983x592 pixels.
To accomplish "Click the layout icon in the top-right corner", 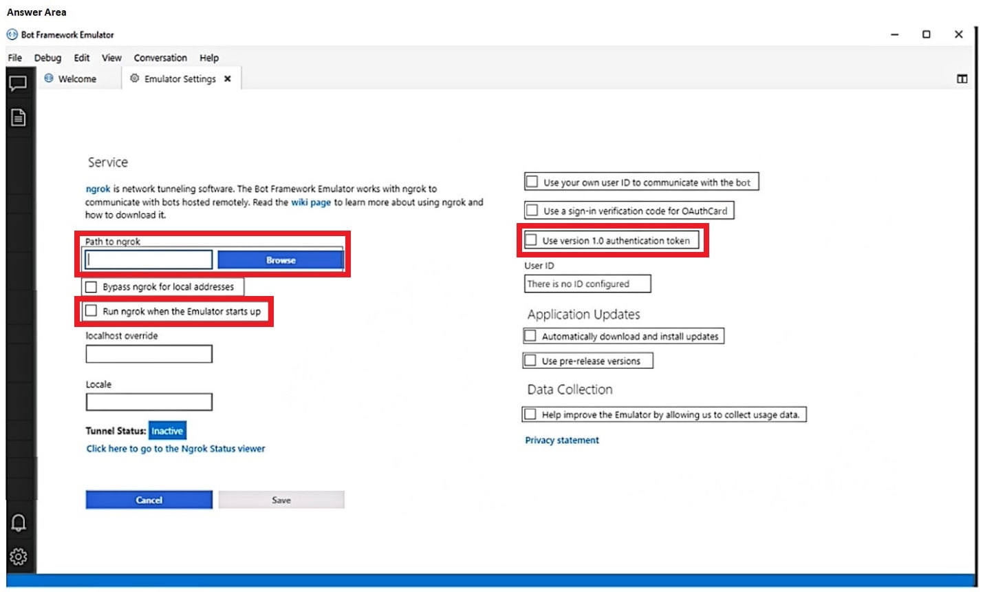I will pyautogui.click(x=961, y=78).
